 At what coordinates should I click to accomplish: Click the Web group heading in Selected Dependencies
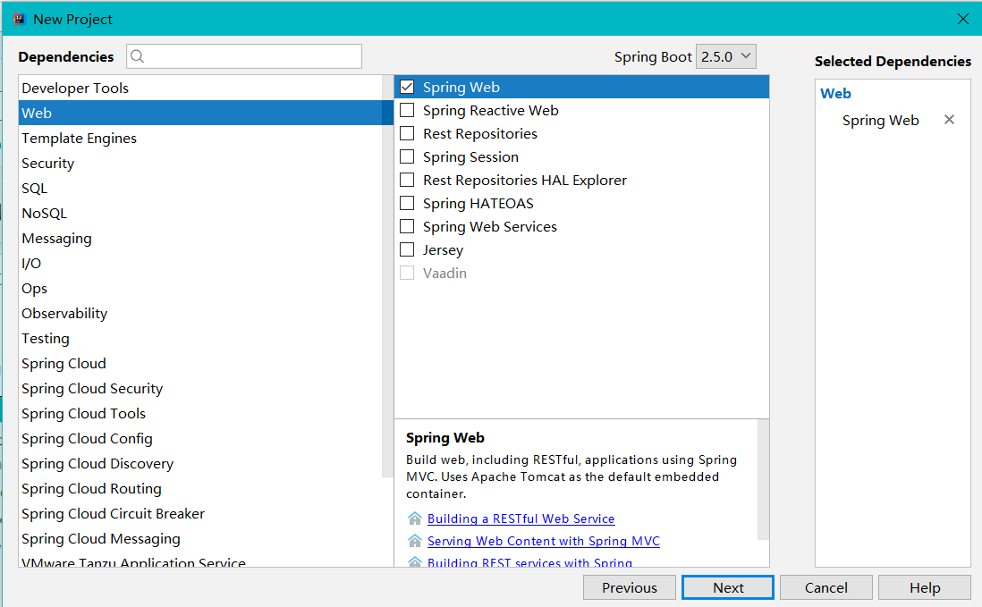(x=835, y=93)
